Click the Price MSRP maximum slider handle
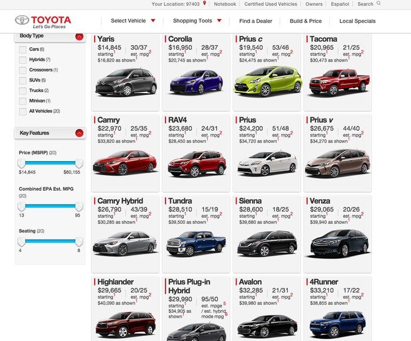Viewport: 411px width, 341px height. (79, 163)
